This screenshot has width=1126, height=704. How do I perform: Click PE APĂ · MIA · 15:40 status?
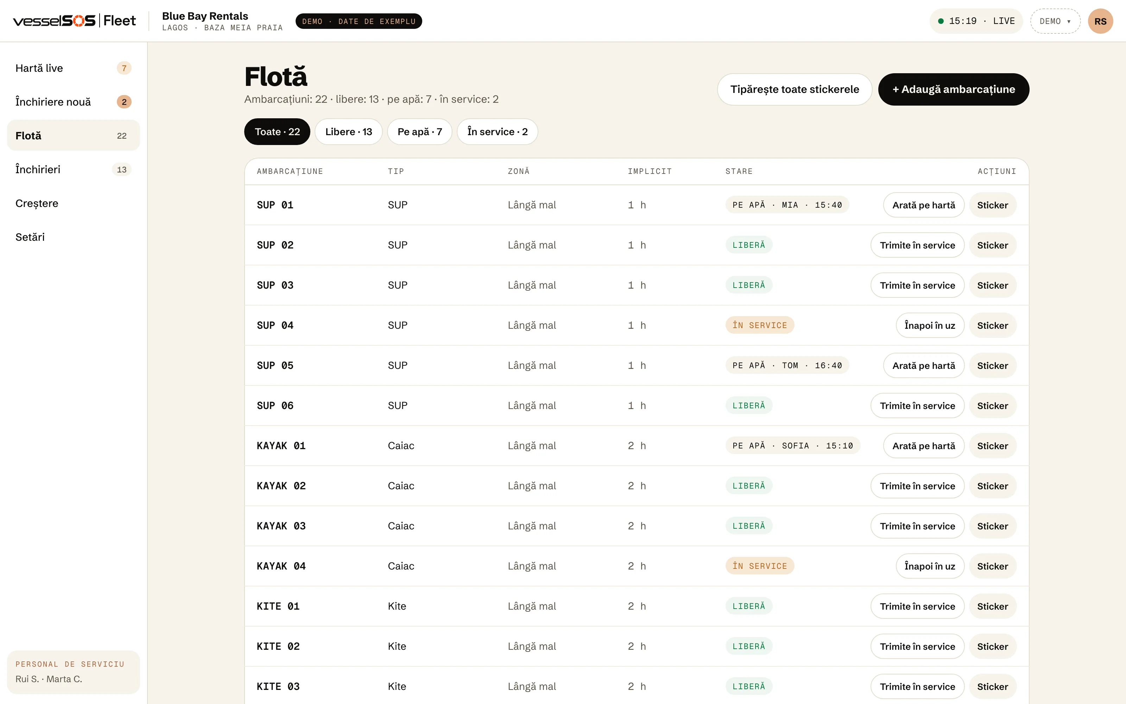click(787, 205)
